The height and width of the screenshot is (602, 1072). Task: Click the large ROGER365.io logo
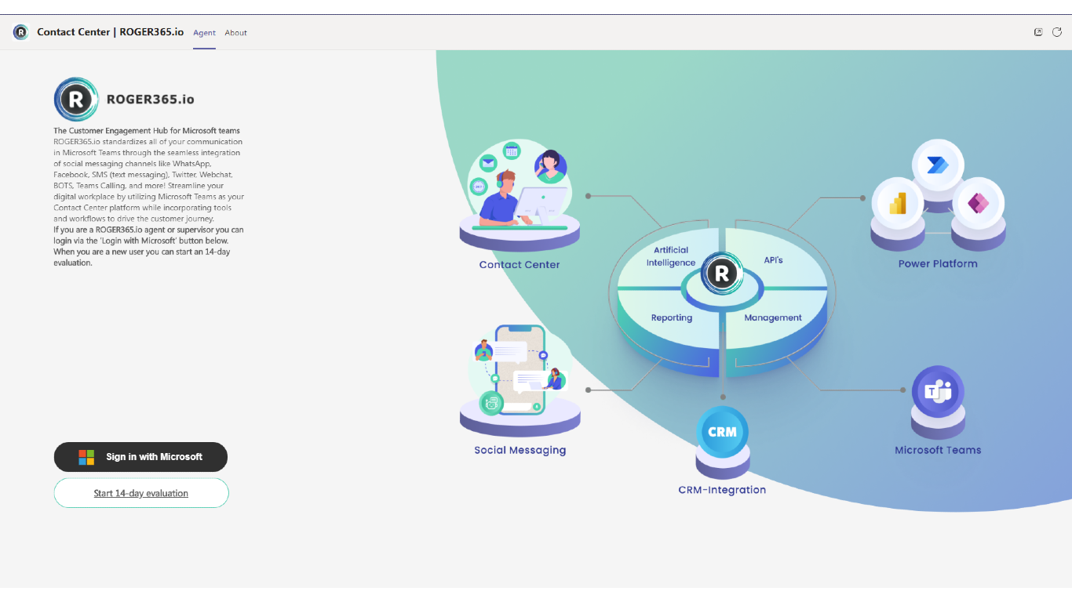(76, 100)
